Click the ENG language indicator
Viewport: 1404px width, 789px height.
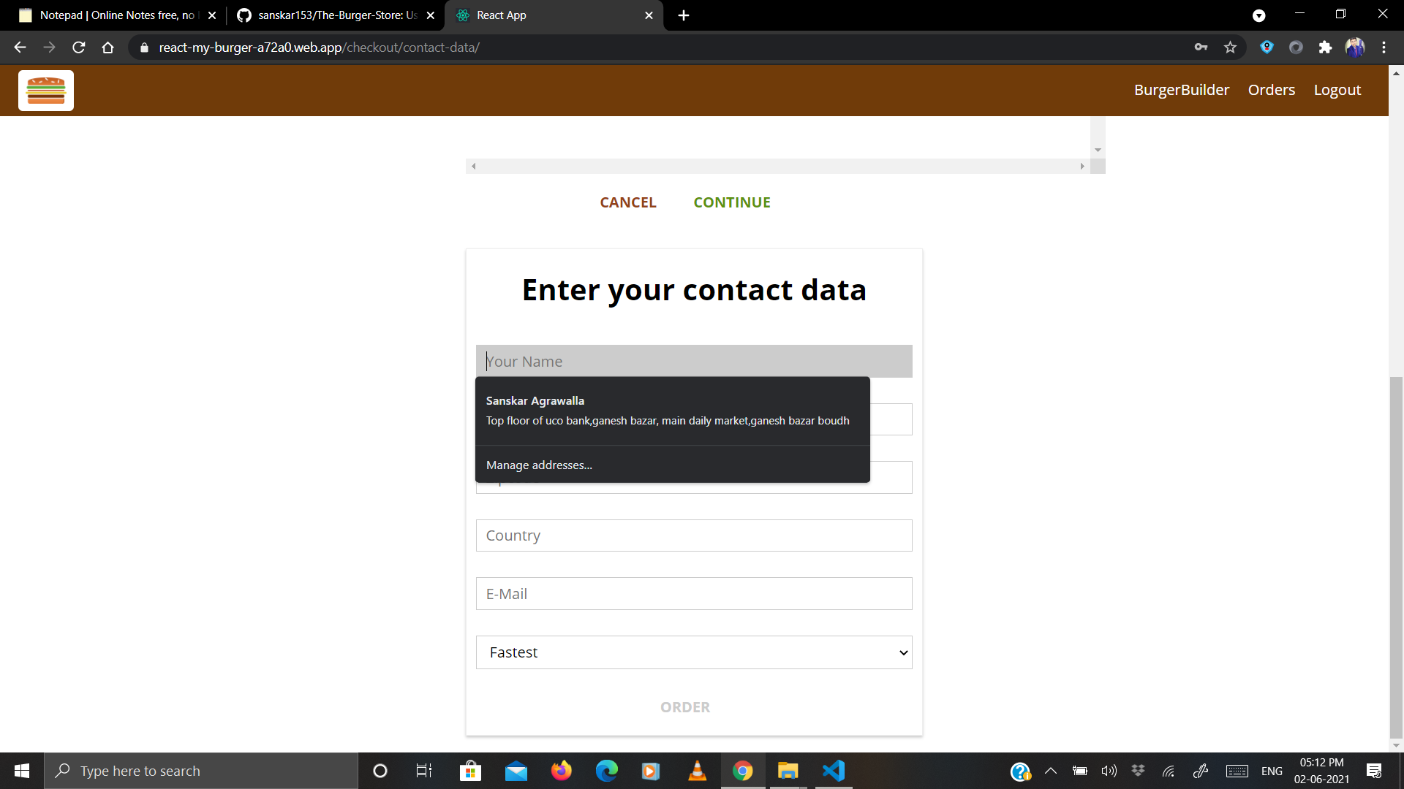coord(1272,770)
